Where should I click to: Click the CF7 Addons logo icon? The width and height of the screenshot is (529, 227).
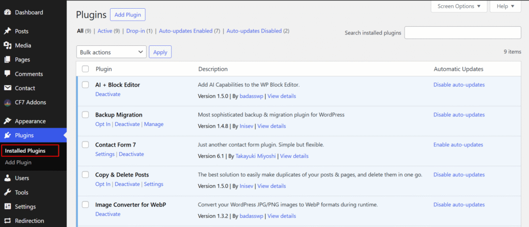pyautogui.click(x=7, y=102)
